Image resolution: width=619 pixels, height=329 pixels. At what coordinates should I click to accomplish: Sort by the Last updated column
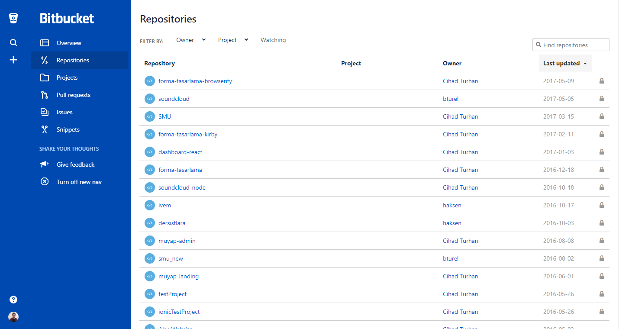565,63
